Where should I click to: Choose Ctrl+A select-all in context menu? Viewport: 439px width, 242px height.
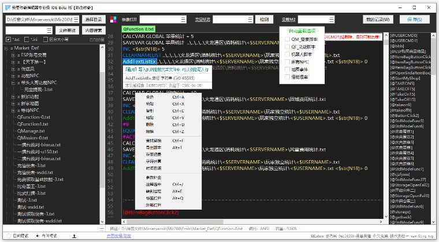[168, 97]
